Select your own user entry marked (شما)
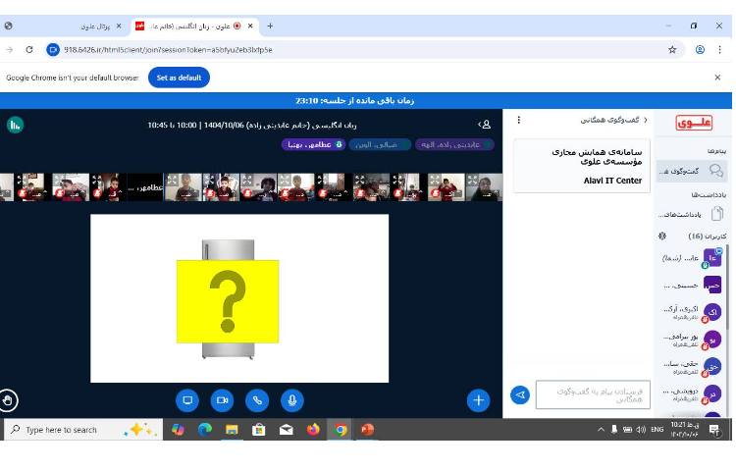 tap(692, 257)
